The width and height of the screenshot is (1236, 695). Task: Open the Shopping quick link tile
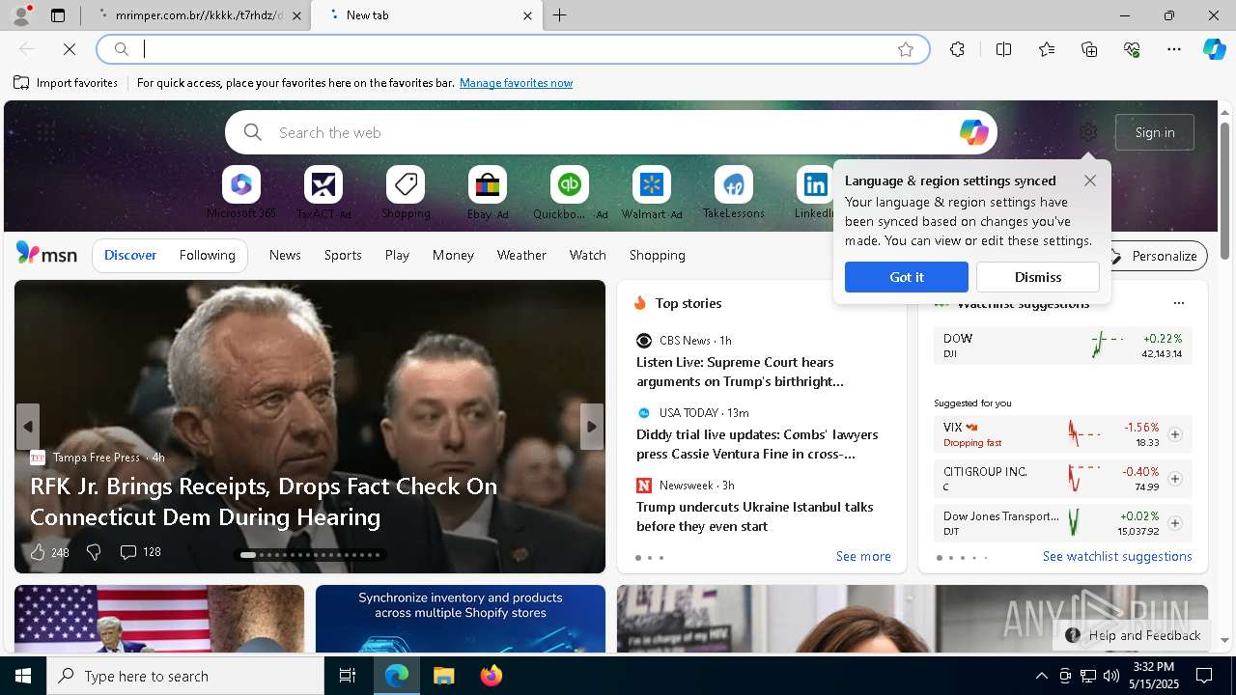tap(406, 193)
